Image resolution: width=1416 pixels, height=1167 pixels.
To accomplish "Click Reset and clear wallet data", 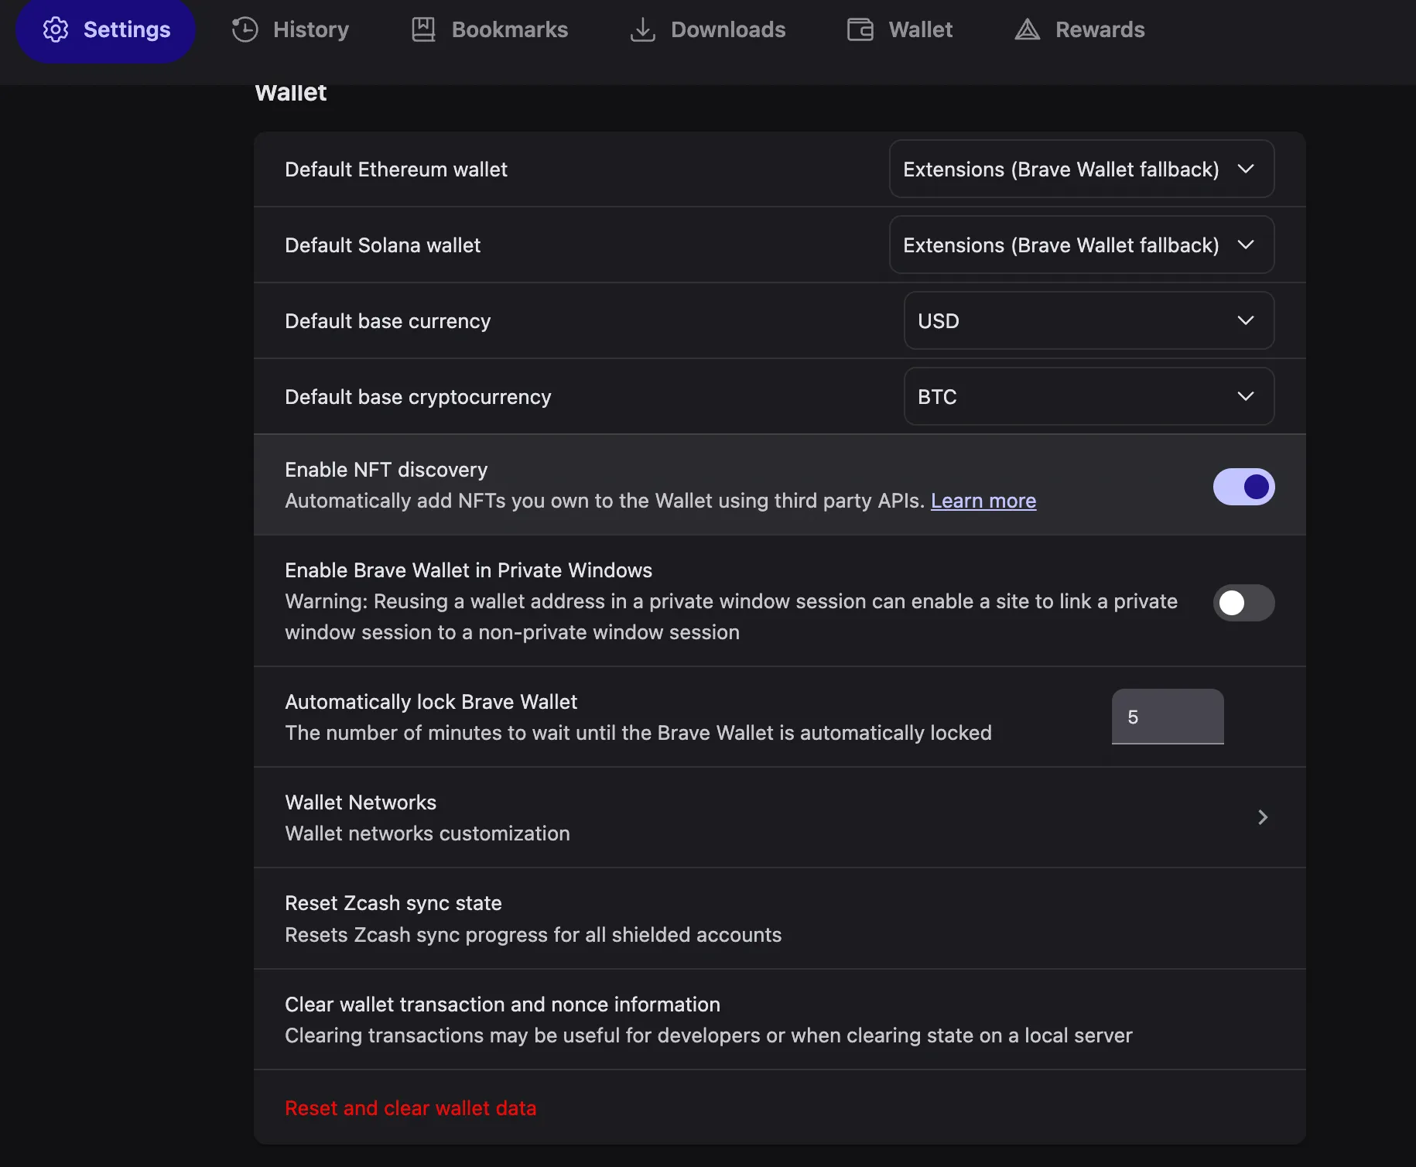I will 411,1108.
